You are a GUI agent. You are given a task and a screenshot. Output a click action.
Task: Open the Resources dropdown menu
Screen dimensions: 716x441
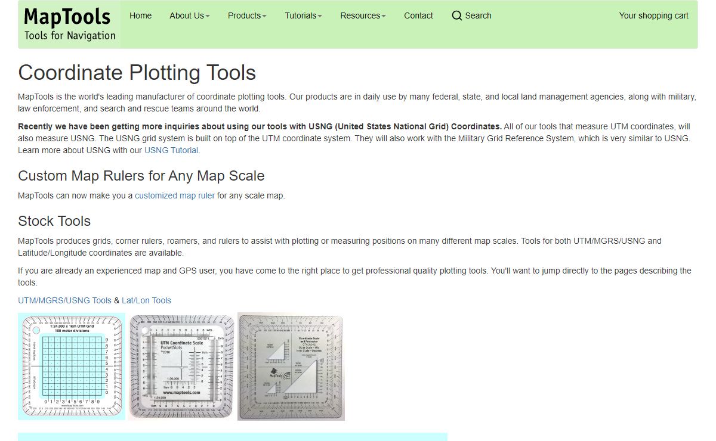(x=363, y=15)
